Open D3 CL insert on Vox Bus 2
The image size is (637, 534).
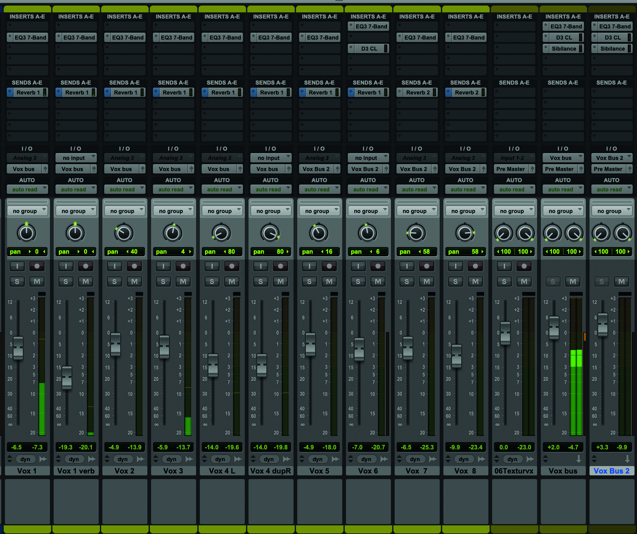tap(612, 37)
